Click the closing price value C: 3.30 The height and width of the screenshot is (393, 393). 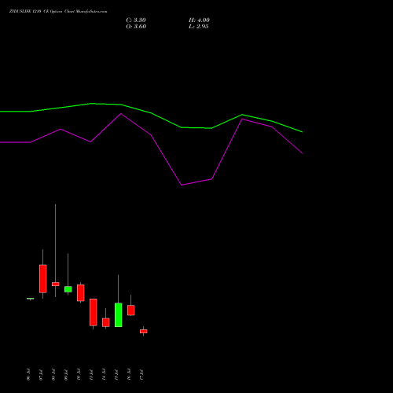(x=136, y=20)
